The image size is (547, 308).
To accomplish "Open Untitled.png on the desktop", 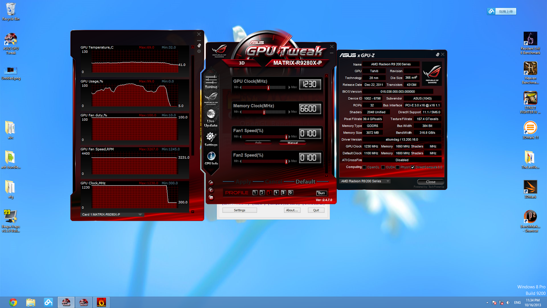I will tap(11, 73).
